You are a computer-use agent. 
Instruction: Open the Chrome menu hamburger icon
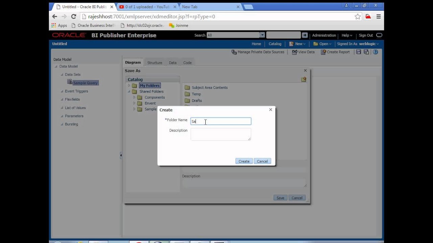click(x=379, y=17)
